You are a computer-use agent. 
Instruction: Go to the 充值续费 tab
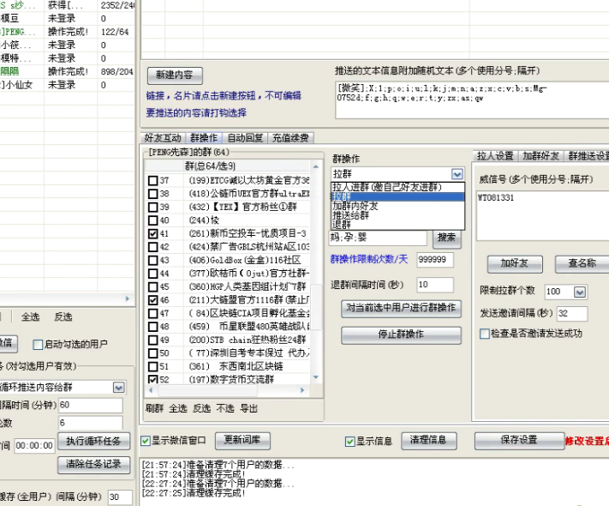290,138
